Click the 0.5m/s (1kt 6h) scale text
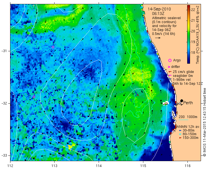Viewport: 208px width, 169px height. [x=164, y=34]
